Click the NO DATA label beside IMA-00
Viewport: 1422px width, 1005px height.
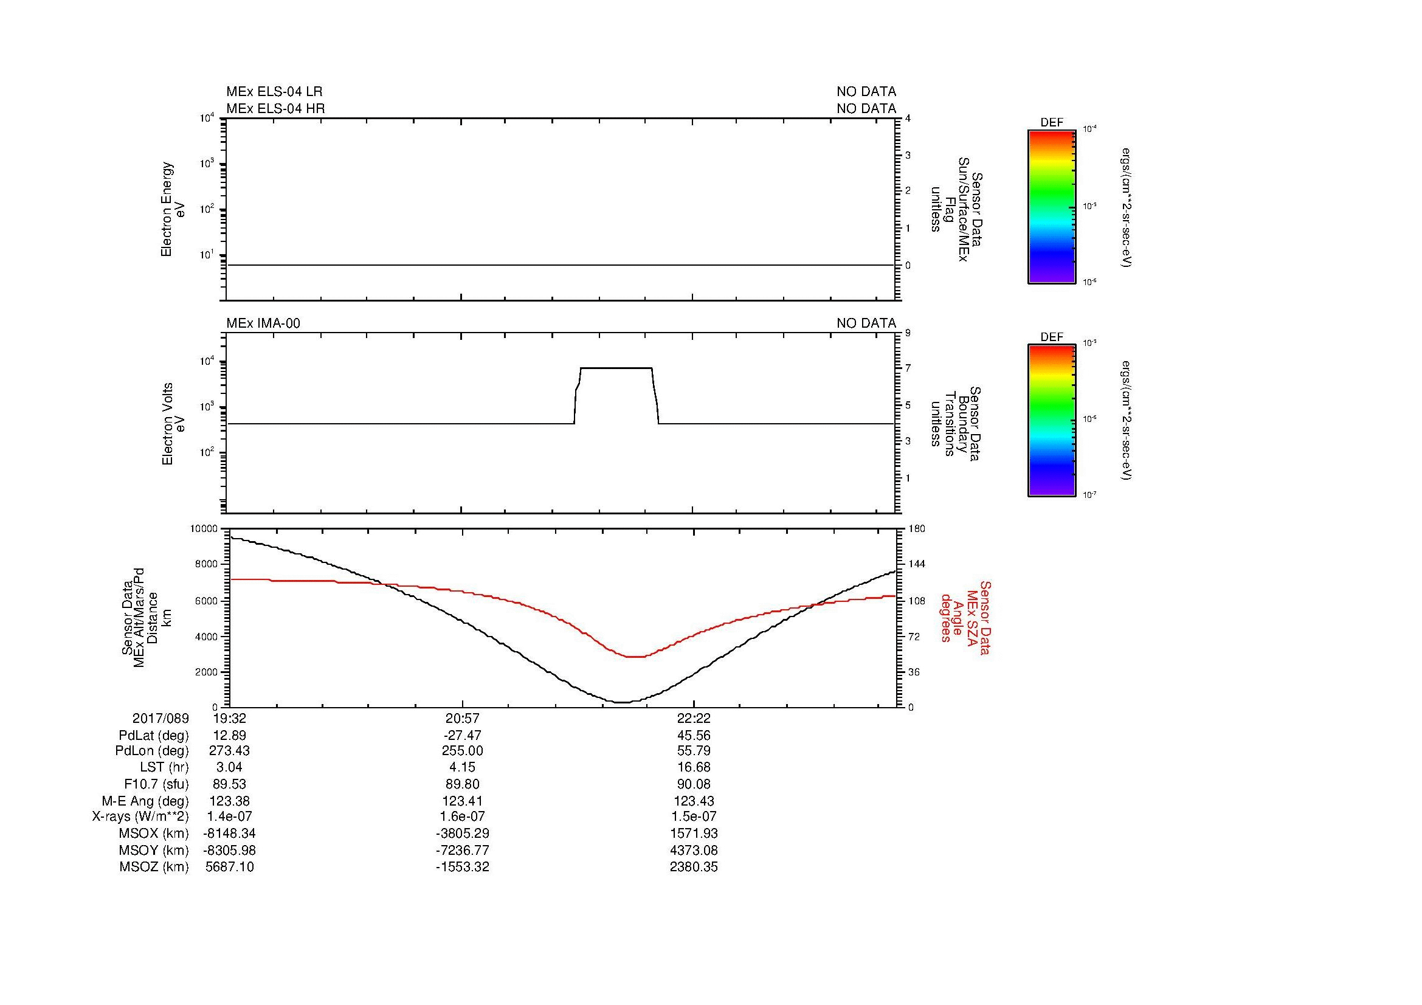coord(866,323)
